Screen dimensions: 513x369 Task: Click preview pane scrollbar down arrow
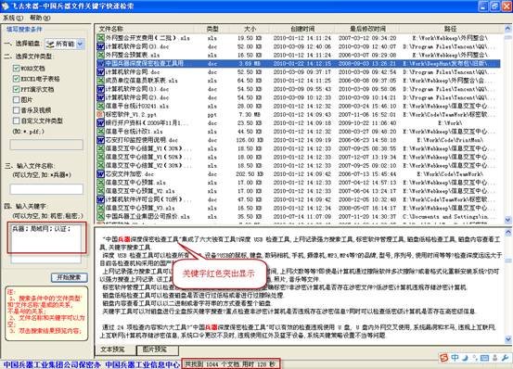pyautogui.click(x=507, y=339)
